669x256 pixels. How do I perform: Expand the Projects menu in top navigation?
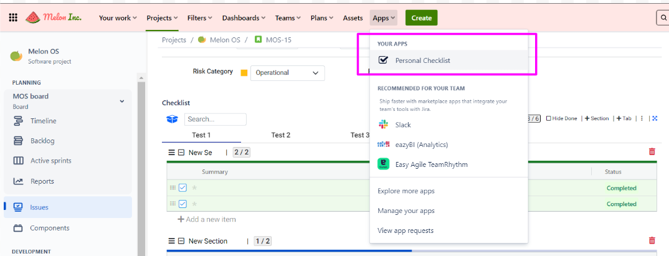[162, 18]
